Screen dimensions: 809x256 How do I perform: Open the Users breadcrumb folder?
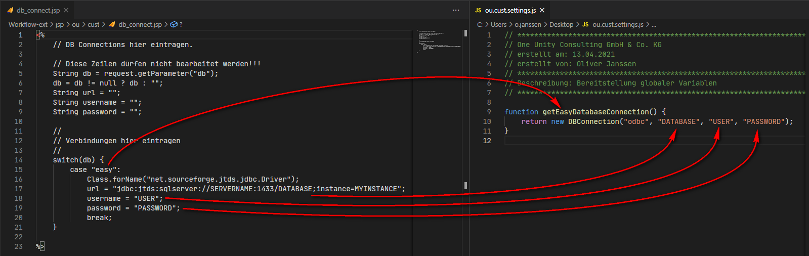click(498, 24)
